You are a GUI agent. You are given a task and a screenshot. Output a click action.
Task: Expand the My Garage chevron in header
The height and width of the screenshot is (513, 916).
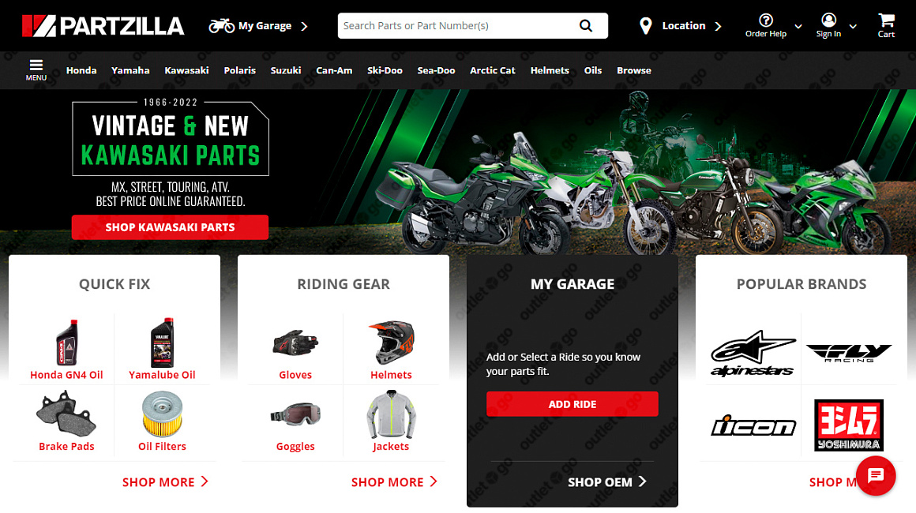click(x=304, y=26)
